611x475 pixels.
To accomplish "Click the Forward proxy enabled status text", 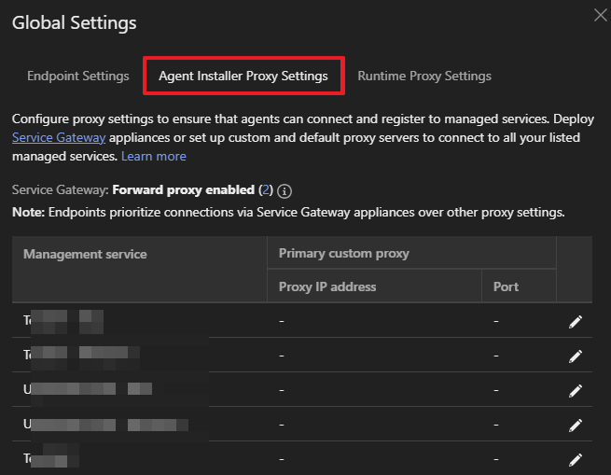I will point(183,190).
